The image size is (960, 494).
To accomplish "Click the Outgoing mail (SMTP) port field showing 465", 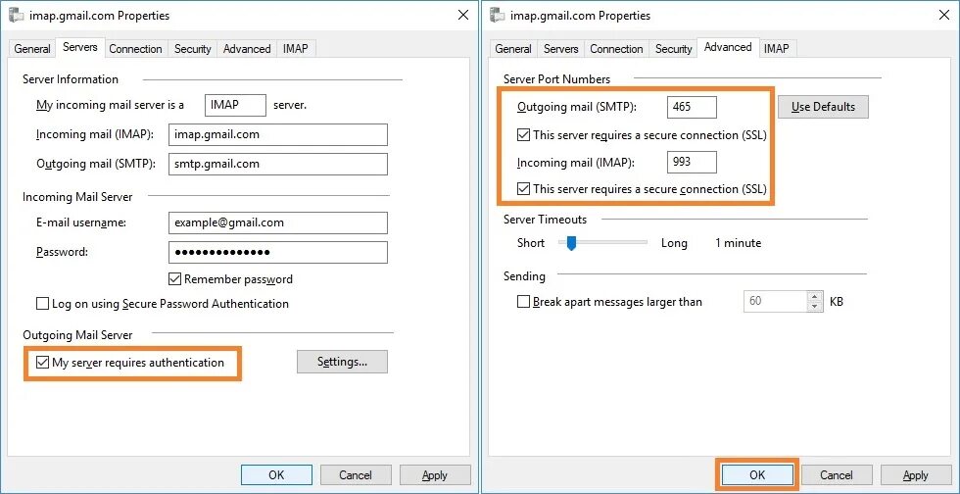I will 692,107.
